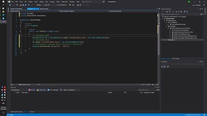This screenshot has width=207, height=116.
Task: Collapse the DockerDemo project node
Action: 162,19
